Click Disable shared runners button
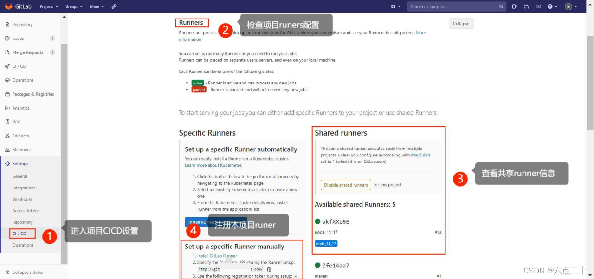 [x=346, y=185]
